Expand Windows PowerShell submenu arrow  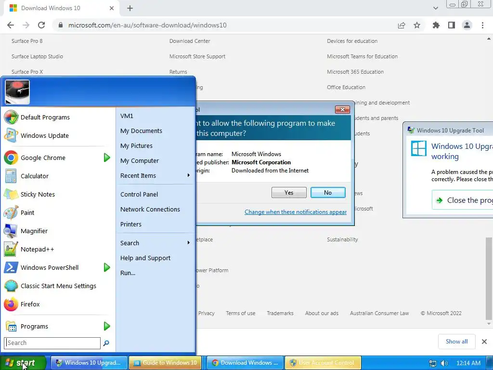click(x=107, y=267)
